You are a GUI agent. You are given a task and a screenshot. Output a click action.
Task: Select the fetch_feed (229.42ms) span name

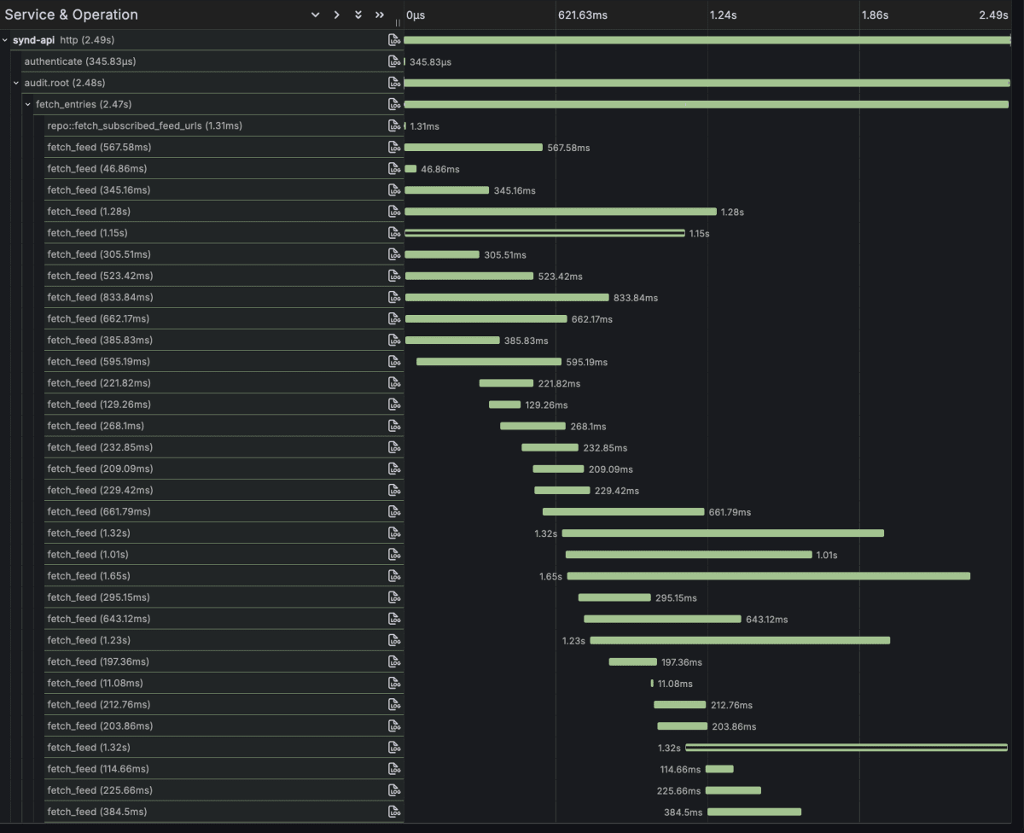pyautogui.click(x=100, y=490)
